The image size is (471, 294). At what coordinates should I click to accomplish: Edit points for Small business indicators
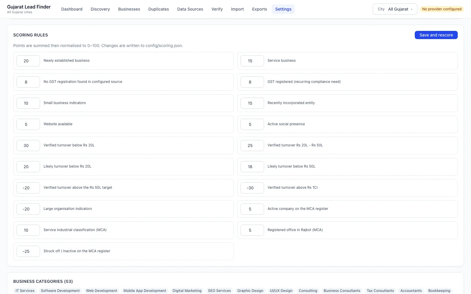point(28,103)
